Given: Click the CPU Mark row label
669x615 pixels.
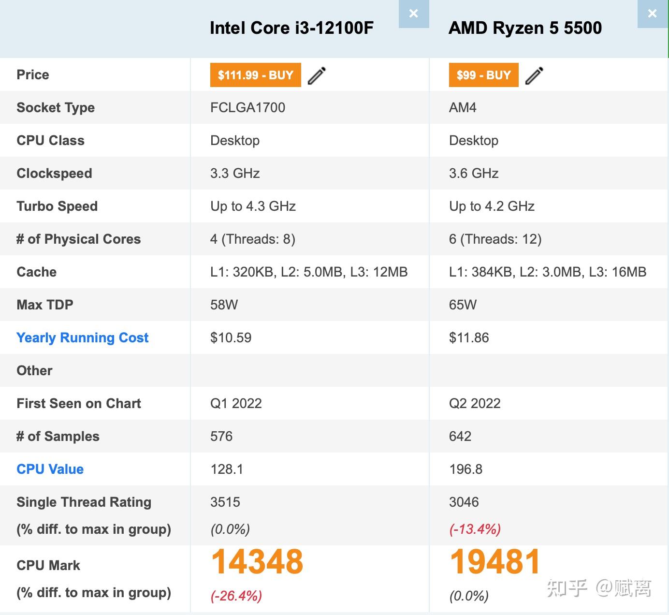Looking at the screenshot, I should click(48, 565).
